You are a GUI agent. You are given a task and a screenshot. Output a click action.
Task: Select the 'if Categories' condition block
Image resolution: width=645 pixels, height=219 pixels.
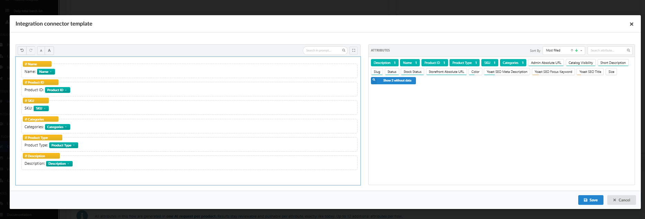[40, 119]
